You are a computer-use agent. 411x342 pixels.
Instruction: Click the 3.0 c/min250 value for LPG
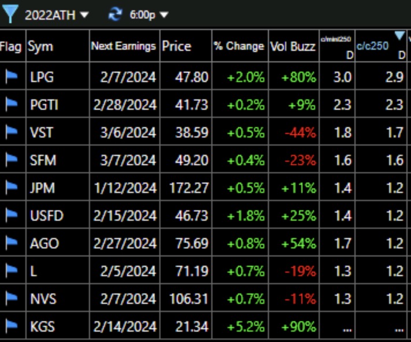[342, 77]
